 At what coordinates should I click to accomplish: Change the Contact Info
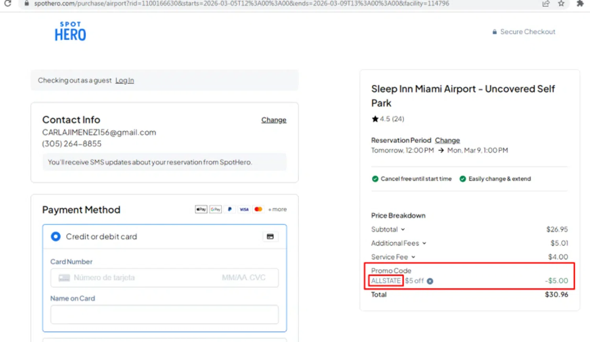274,120
